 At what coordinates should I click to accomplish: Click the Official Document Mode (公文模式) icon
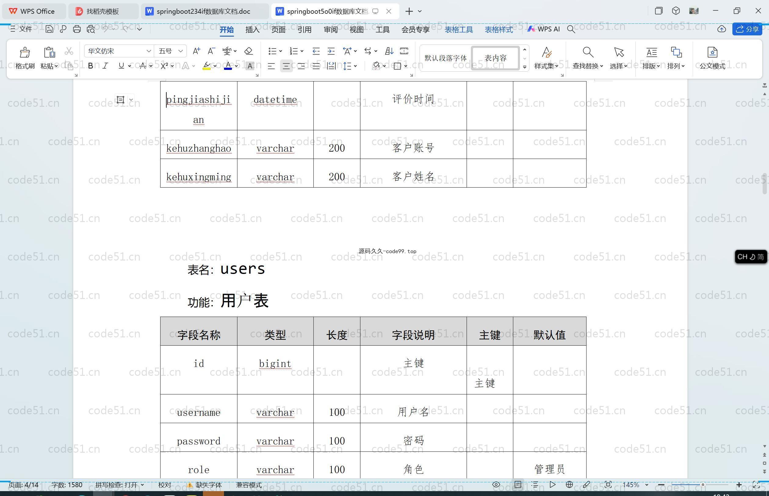[x=712, y=52]
